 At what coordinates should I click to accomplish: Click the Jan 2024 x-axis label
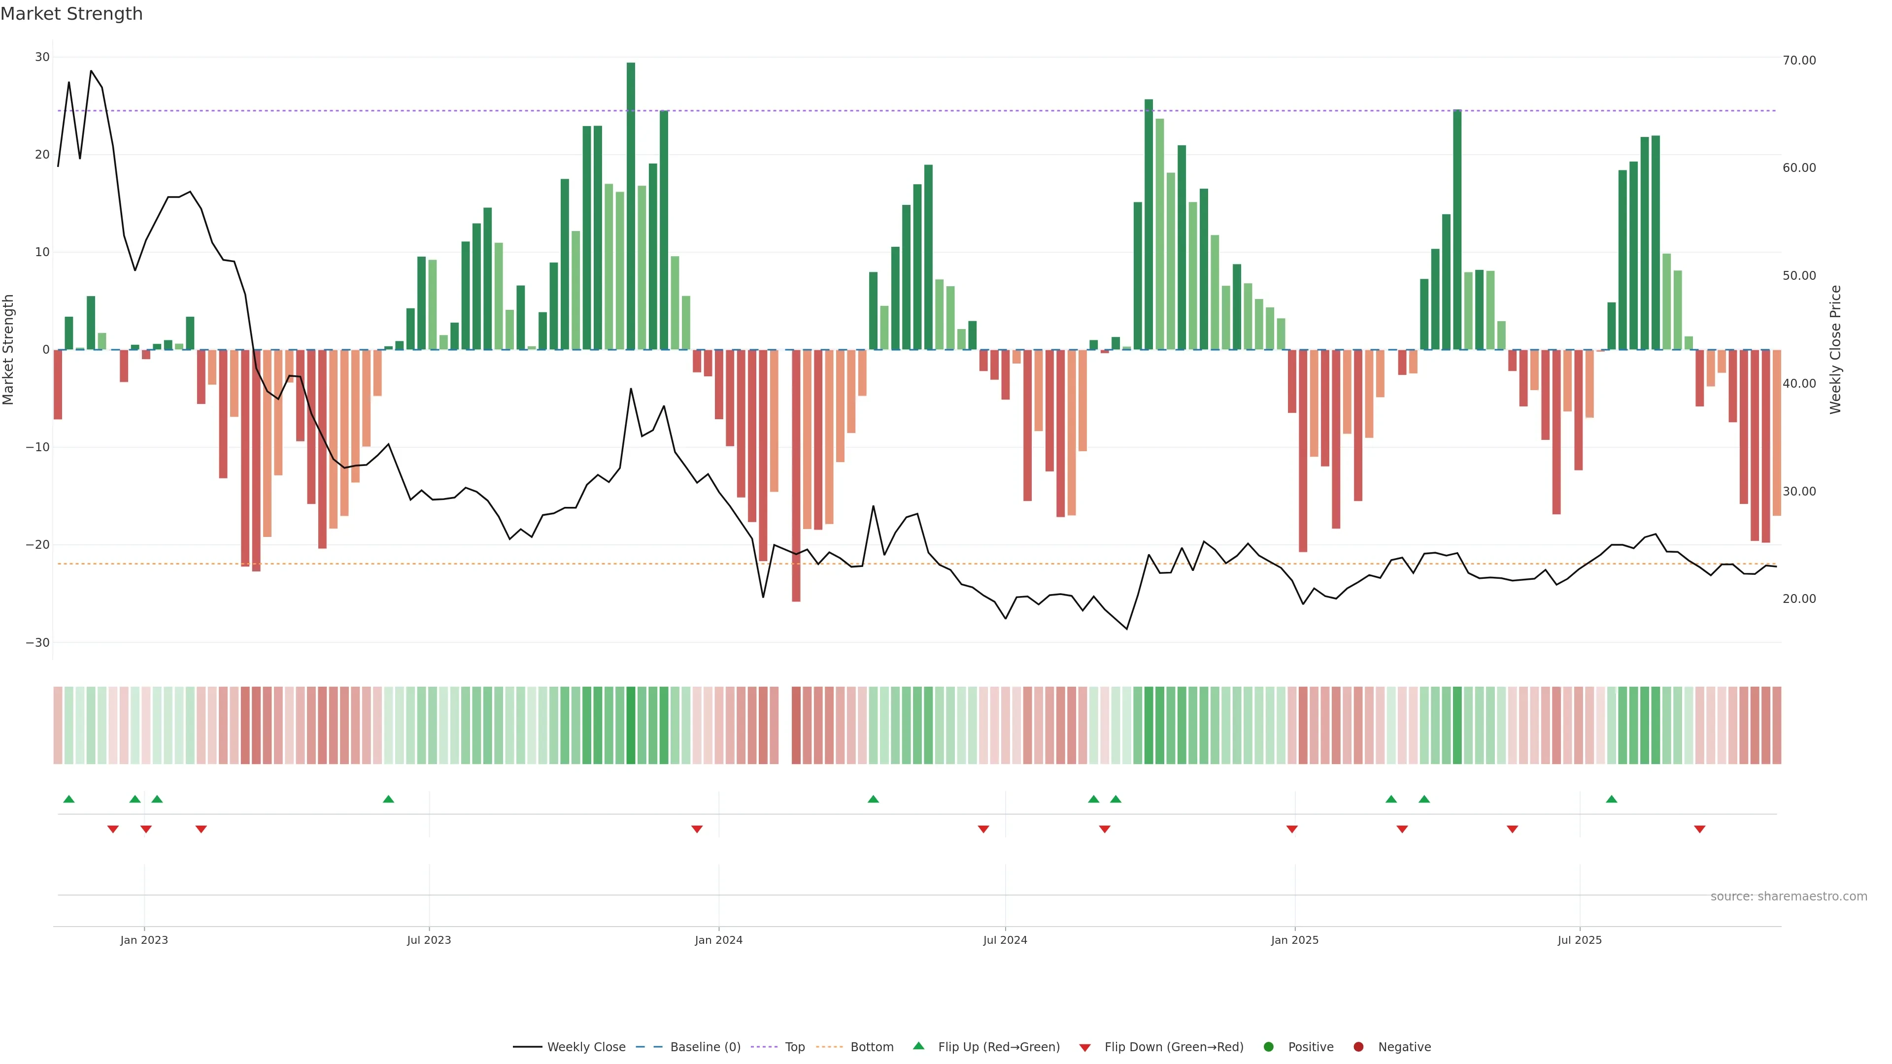pyautogui.click(x=718, y=940)
